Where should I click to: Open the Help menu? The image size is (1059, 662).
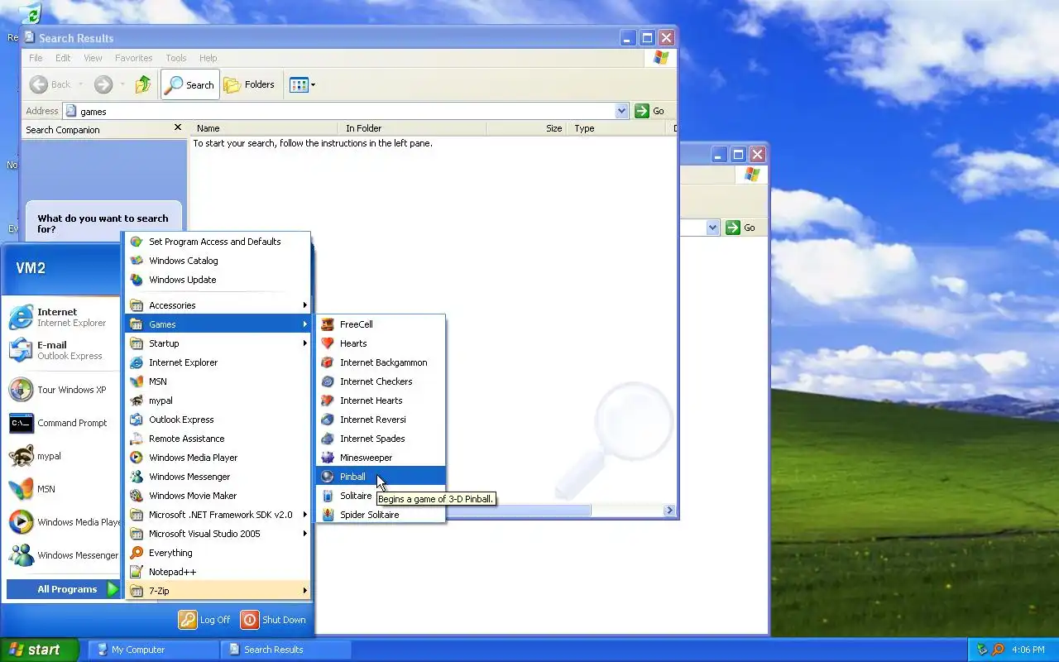click(x=208, y=58)
